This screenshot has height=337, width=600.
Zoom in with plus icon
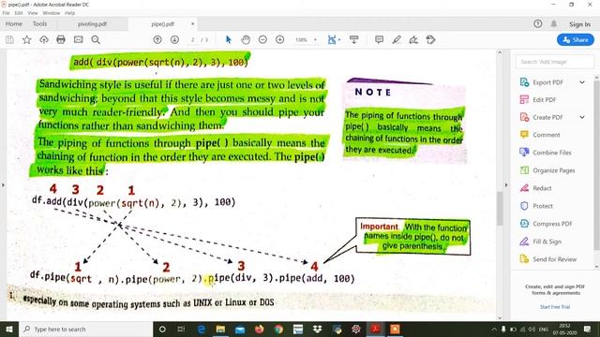[279, 39]
